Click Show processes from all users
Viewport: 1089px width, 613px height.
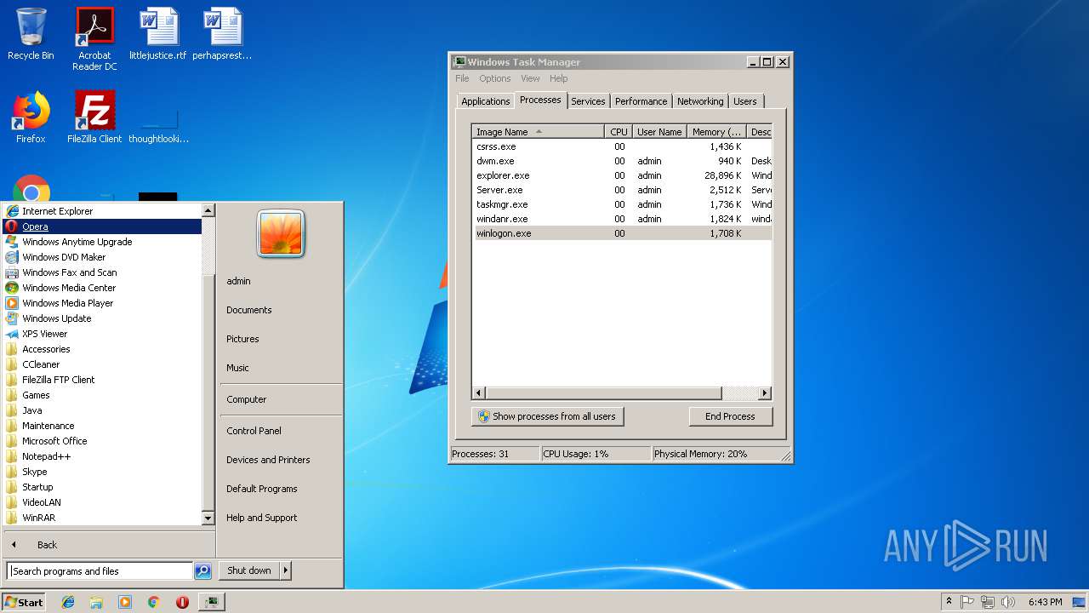point(548,416)
